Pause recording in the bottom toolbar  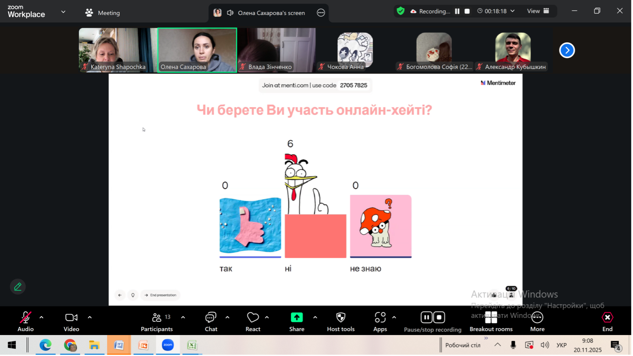pos(426,317)
